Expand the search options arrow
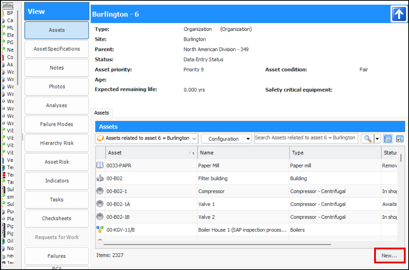This screenshot has width=409, height=270. pos(377,138)
